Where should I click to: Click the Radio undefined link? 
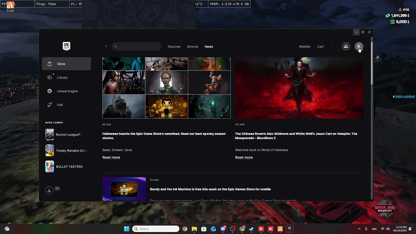click(405, 97)
